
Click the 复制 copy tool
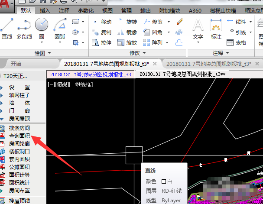[x=102, y=32]
